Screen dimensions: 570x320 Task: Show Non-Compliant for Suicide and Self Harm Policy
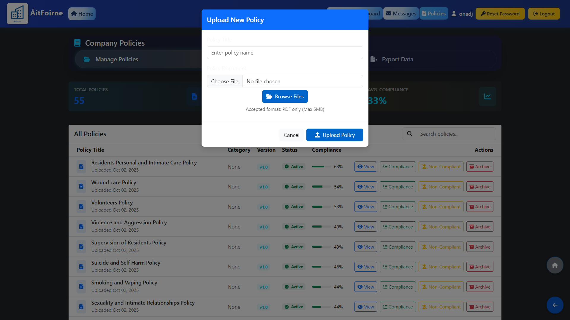click(x=441, y=267)
